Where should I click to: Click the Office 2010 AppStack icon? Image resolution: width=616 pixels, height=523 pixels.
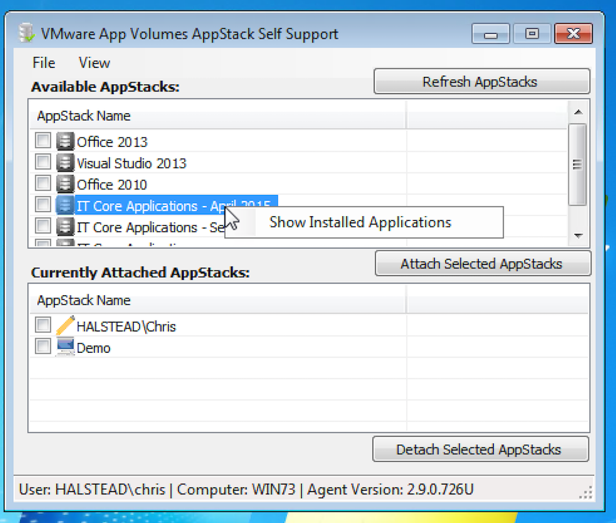pyautogui.click(x=65, y=184)
